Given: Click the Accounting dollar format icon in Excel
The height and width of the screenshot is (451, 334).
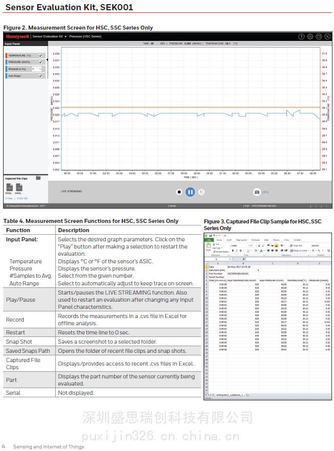Looking at the screenshot, I should [313, 251].
